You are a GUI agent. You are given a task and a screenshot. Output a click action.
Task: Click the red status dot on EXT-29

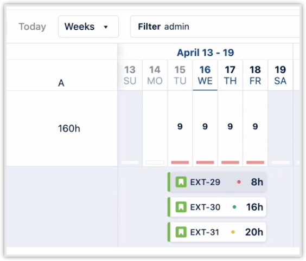pos(239,182)
